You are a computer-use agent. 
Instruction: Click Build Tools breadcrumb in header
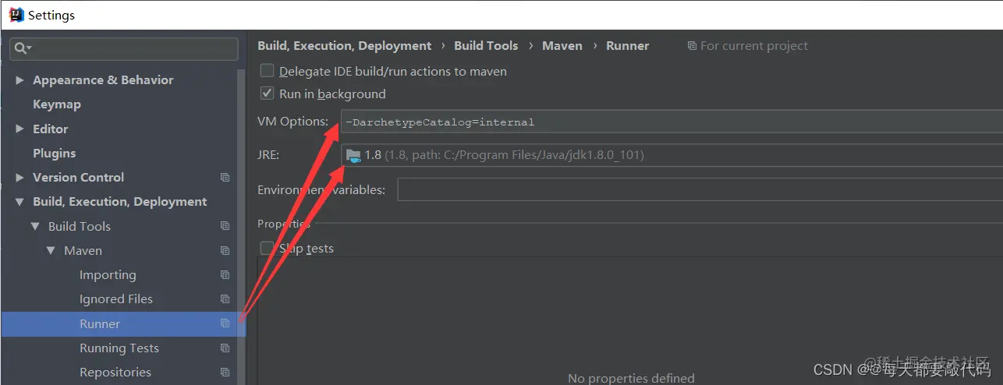[486, 46]
